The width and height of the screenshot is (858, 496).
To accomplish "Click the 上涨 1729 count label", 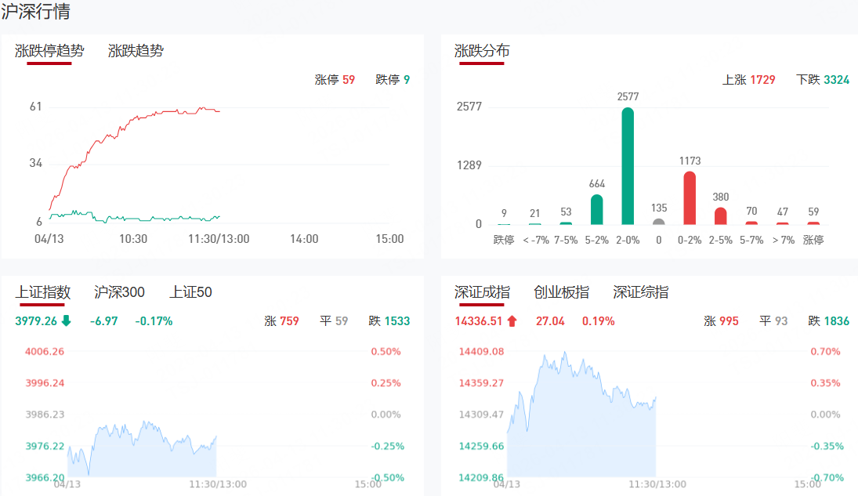I will pyautogui.click(x=748, y=80).
